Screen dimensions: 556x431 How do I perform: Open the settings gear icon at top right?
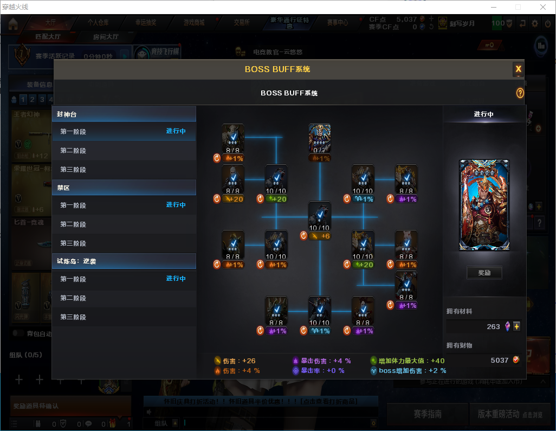(534, 23)
